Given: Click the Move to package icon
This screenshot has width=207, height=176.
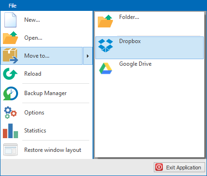Looking at the screenshot, I should pos(10,56).
